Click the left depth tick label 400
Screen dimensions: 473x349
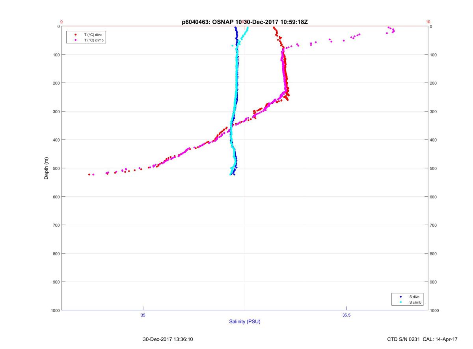[56, 140]
